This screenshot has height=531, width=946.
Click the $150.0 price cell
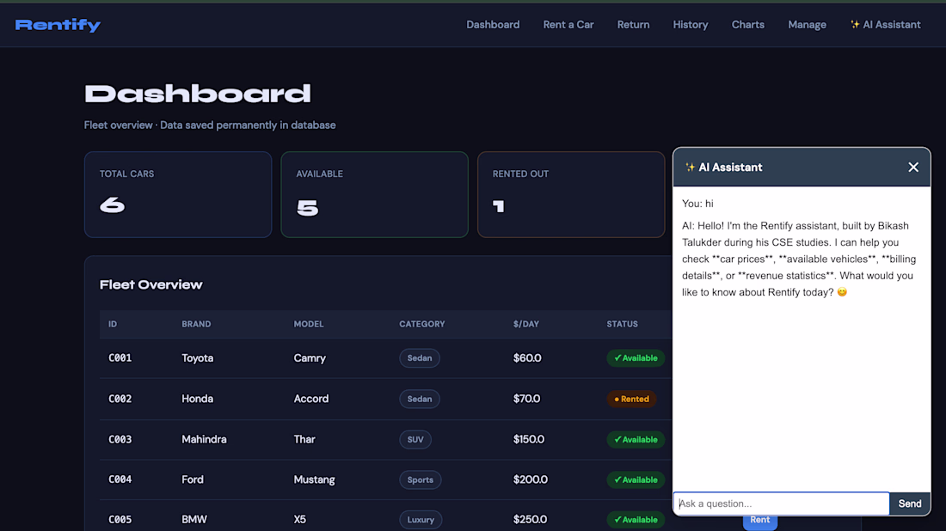pos(529,439)
